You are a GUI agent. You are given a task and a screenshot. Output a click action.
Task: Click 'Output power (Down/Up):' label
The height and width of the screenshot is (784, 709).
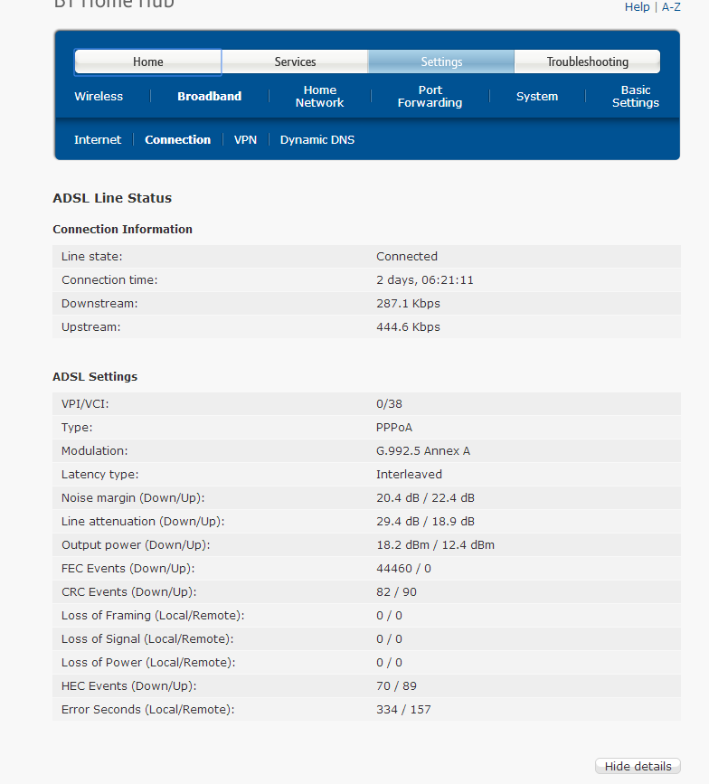point(136,545)
